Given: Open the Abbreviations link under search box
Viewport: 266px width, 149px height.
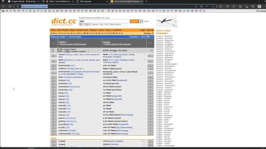Looking at the screenshot, I should (116, 24).
